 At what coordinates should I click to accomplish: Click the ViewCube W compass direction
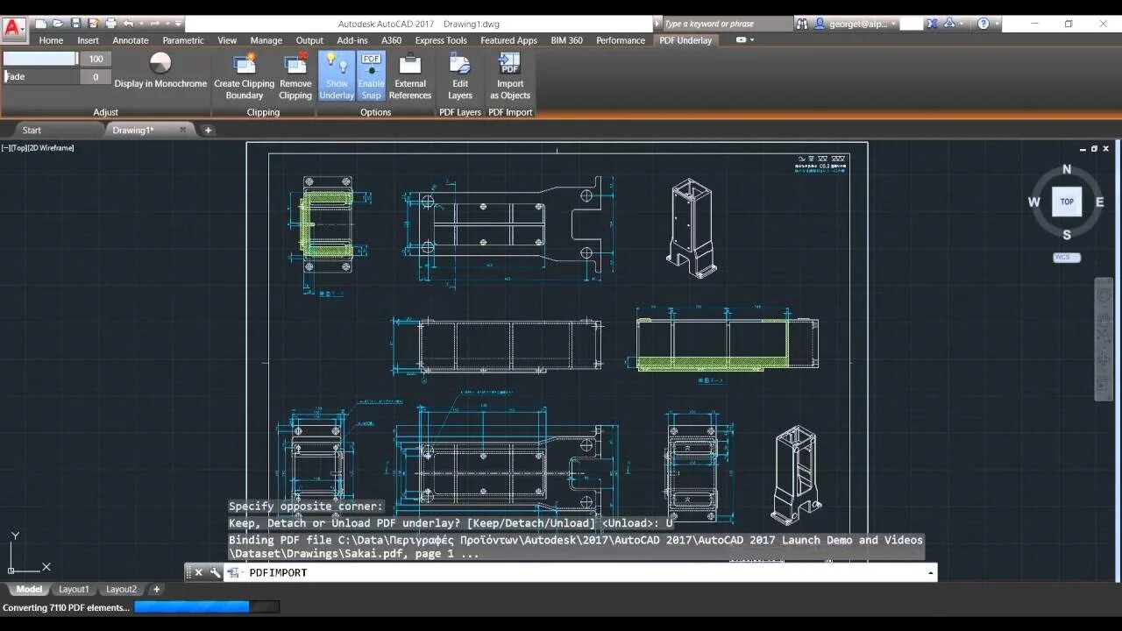tap(1034, 202)
